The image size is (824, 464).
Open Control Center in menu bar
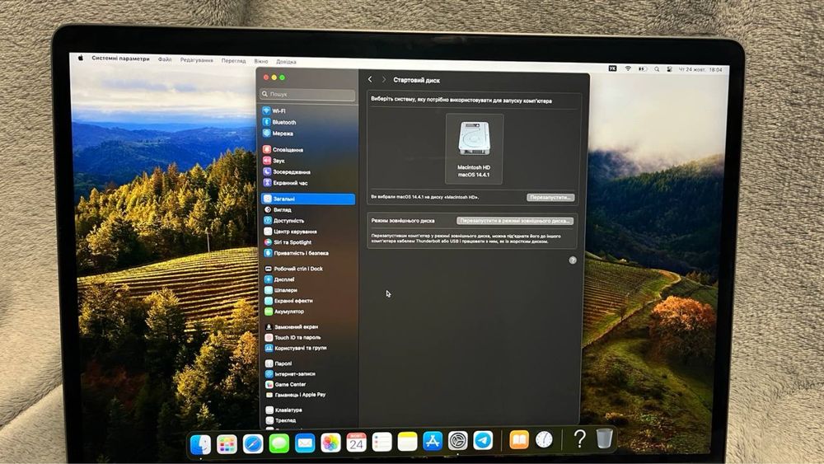(669, 69)
